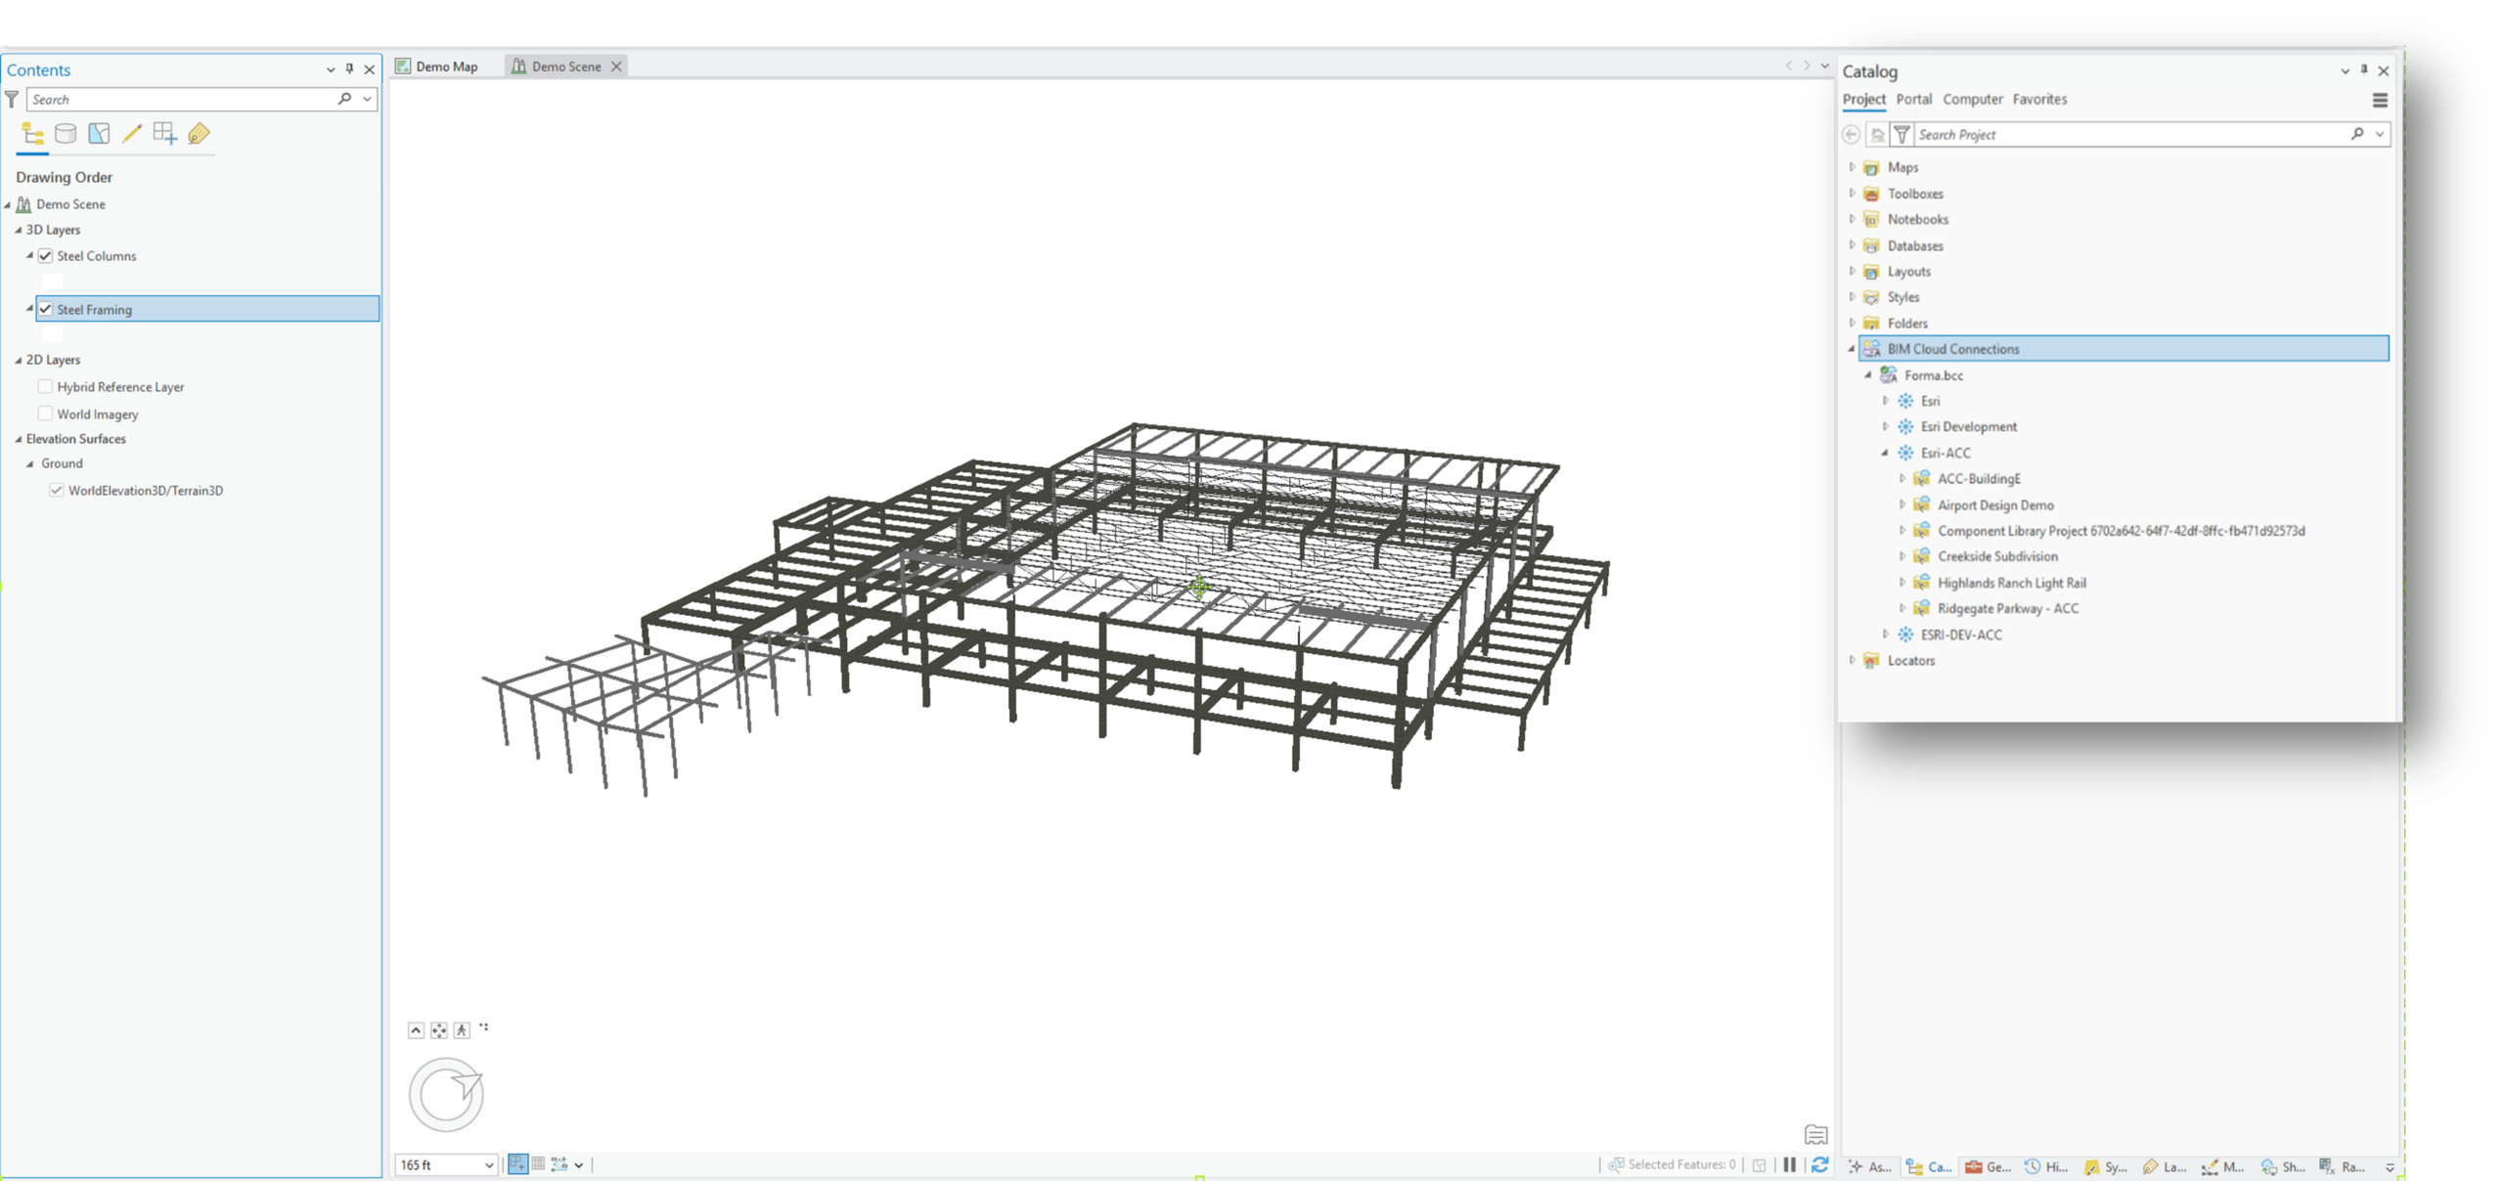Click the Portal tab in the Catalog pane
The image size is (2504, 1181).
[1913, 99]
